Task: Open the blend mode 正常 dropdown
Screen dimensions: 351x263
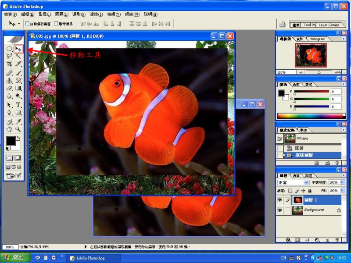Action: pos(306,182)
